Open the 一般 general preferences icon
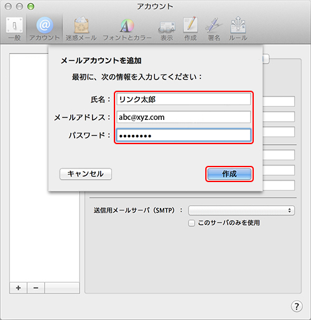The image size is (311, 320). (14, 29)
